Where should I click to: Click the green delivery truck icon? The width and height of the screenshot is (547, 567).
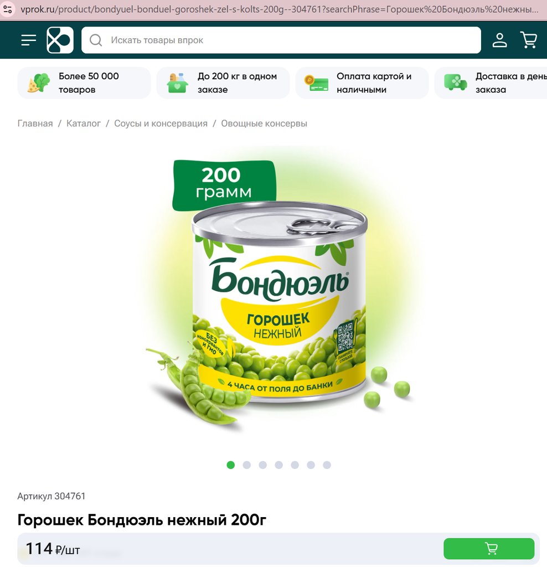point(456,83)
